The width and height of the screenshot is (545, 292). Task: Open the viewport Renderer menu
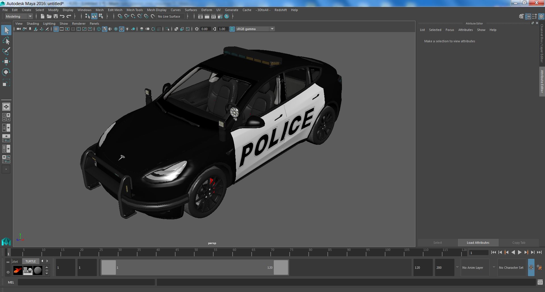click(79, 24)
